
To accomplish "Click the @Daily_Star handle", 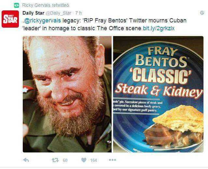I will pos(59,13).
